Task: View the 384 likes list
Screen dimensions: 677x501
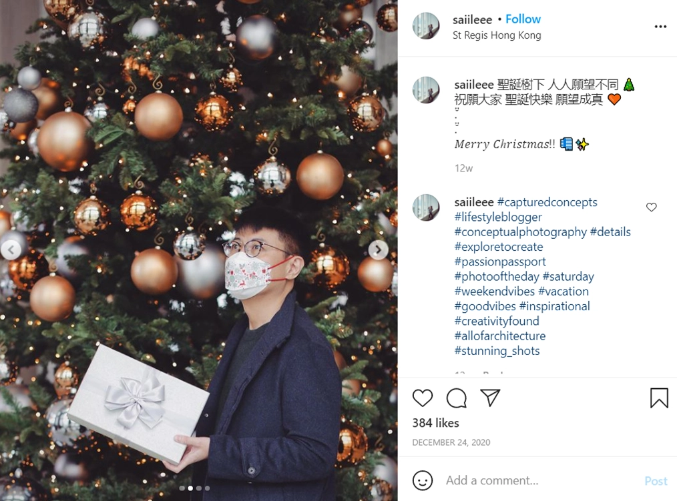Action: [435, 423]
